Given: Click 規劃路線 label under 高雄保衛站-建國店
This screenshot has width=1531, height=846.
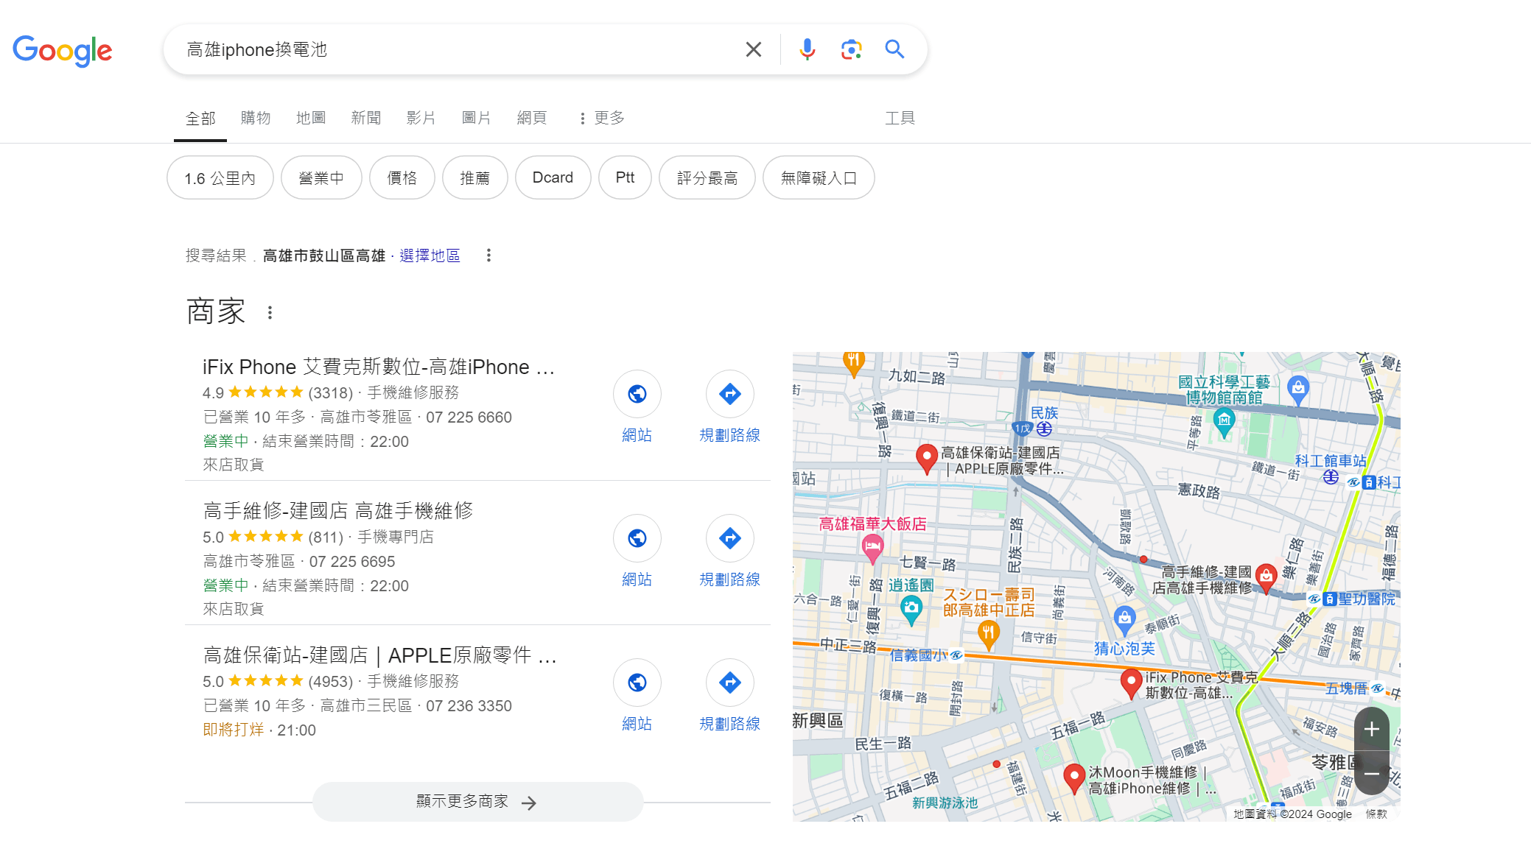Looking at the screenshot, I should (729, 724).
